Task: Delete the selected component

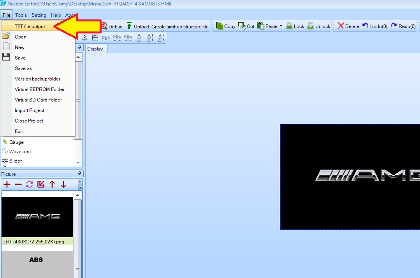Action: tap(348, 26)
